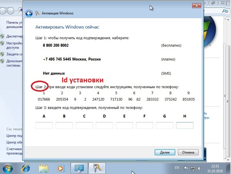
Task: Focus confirmation code field B
Action: tap(64, 125)
